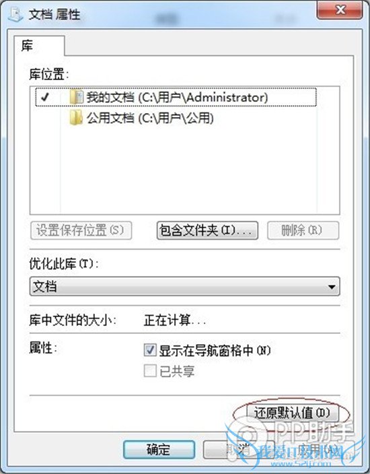Click 包含文件夹(I)... button
This screenshot has height=474, width=370.
tap(207, 230)
